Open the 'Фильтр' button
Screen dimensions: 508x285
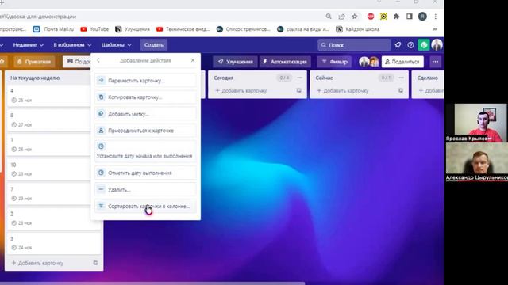tap(334, 62)
